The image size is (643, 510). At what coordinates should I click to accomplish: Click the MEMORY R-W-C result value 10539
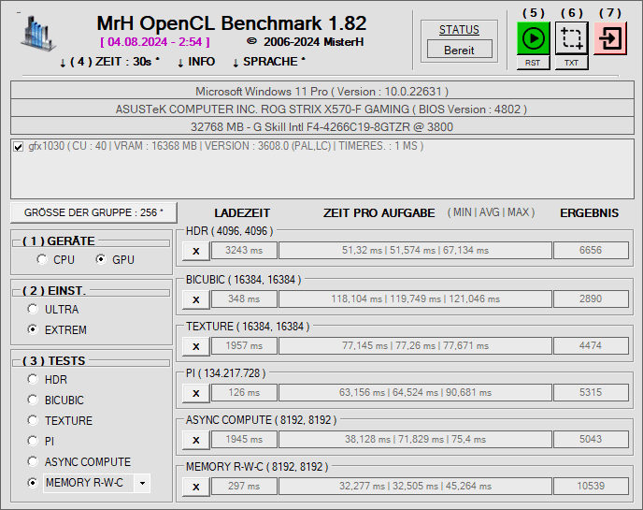click(591, 487)
